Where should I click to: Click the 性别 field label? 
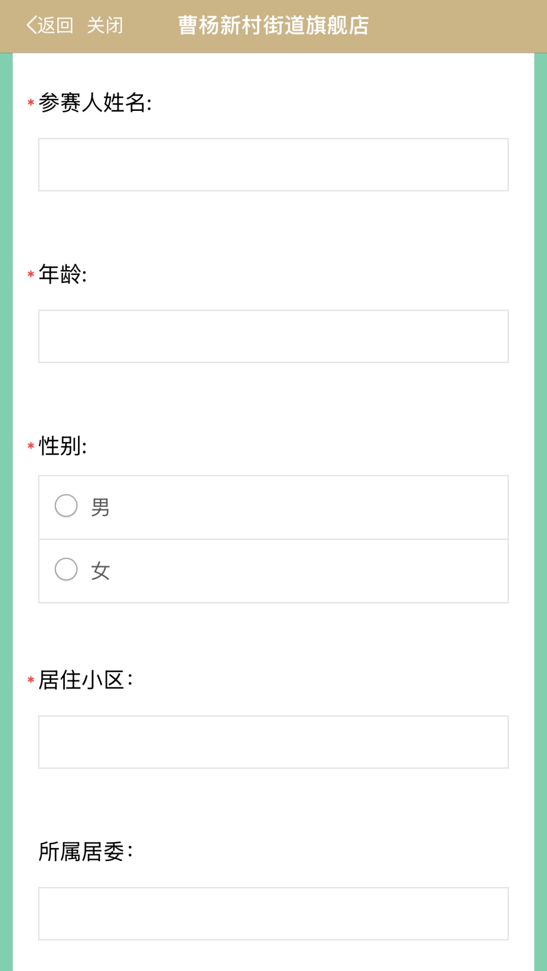coord(63,446)
